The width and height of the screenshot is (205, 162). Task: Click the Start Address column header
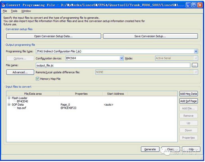pos(115,94)
